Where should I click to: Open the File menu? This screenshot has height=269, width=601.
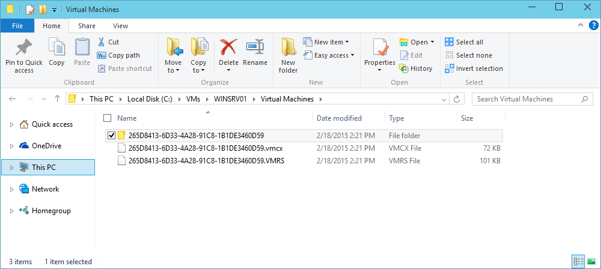[x=17, y=26]
